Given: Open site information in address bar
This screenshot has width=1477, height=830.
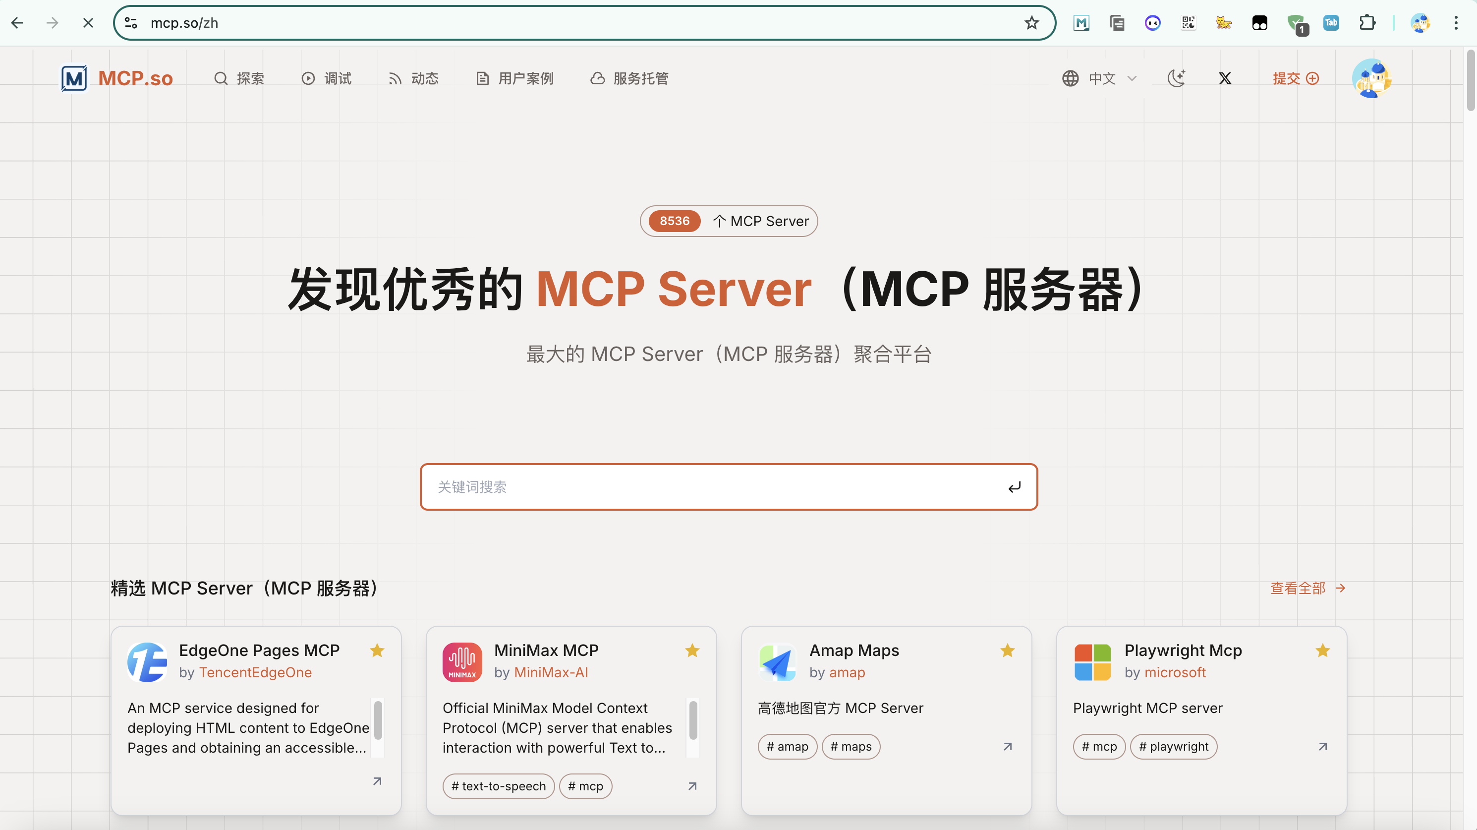Looking at the screenshot, I should 131,23.
